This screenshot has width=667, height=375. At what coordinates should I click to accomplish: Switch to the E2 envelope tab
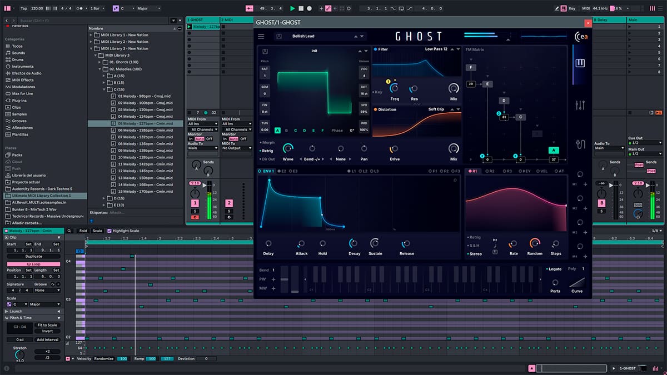(282, 171)
